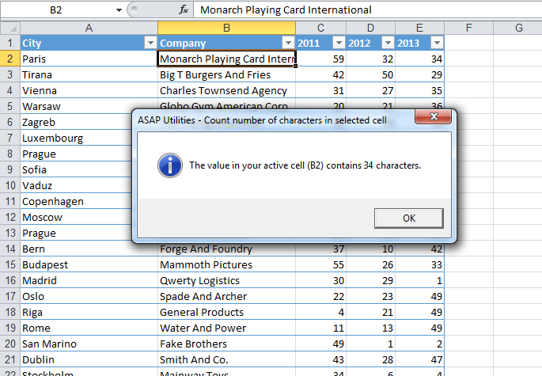Select the cell containing Dublin
Screen dimensions: 542x376
coord(89,360)
